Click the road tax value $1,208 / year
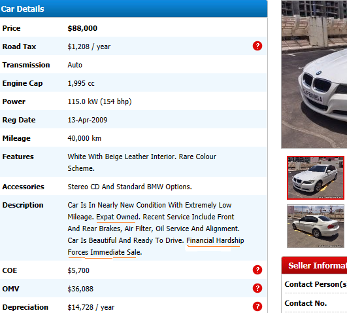The height and width of the screenshot is (313, 347). click(x=89, y=46)
